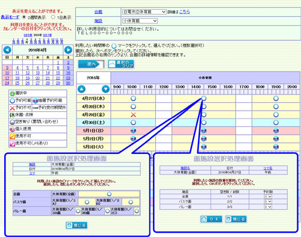Select April 20 in calendar
This screenshot has width=301, height=237.
tap(37, 78)
